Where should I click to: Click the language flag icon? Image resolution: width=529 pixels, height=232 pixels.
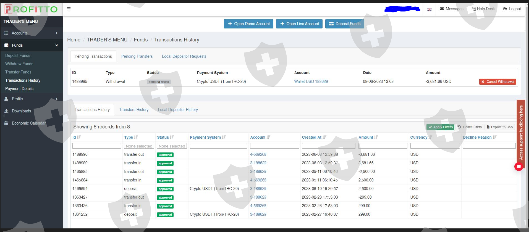[x=429, y=9]
